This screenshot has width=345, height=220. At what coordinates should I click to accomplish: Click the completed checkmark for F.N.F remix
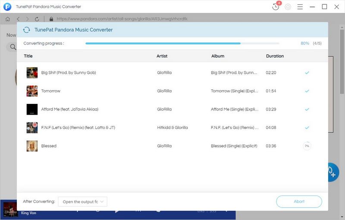(307, 128)
